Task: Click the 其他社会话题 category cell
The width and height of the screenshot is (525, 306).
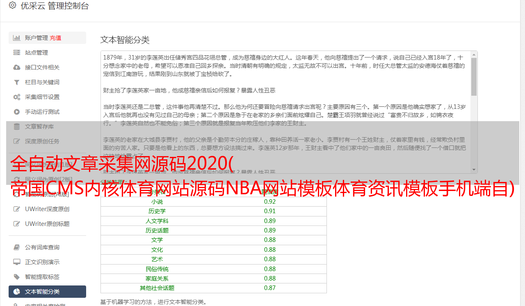Action: [157, 288]
